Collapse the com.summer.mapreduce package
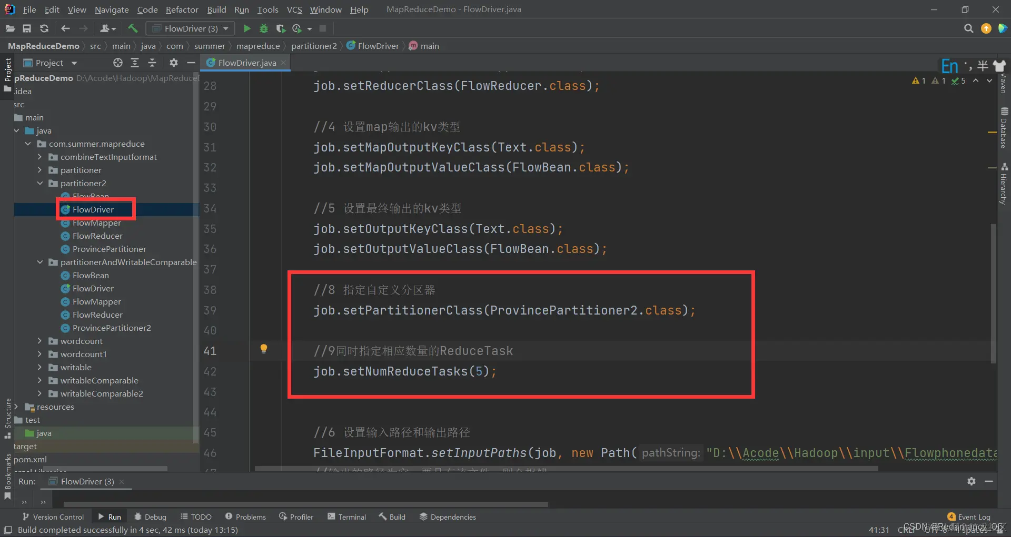Screen dimensions: 1011x537 click(28, 144)
